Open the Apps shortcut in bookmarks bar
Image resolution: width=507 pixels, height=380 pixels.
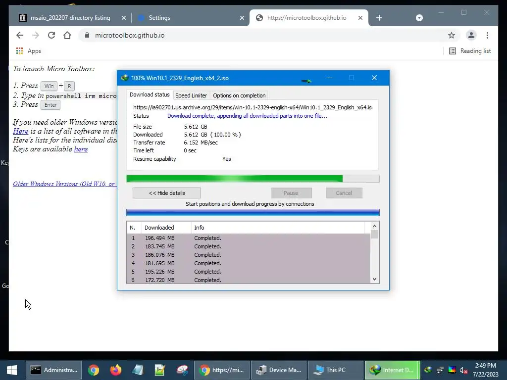click(x=28, y=51)
